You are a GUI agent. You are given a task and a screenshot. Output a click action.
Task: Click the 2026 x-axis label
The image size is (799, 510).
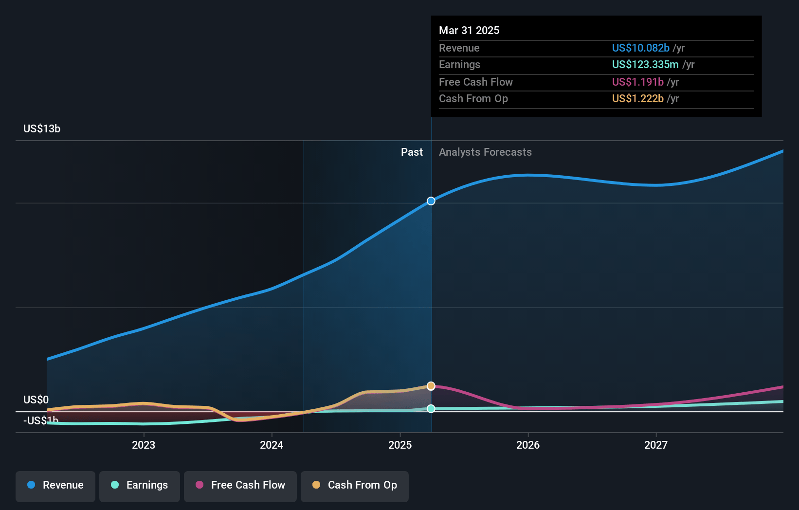pyautogui.click(x=528, y=445)
